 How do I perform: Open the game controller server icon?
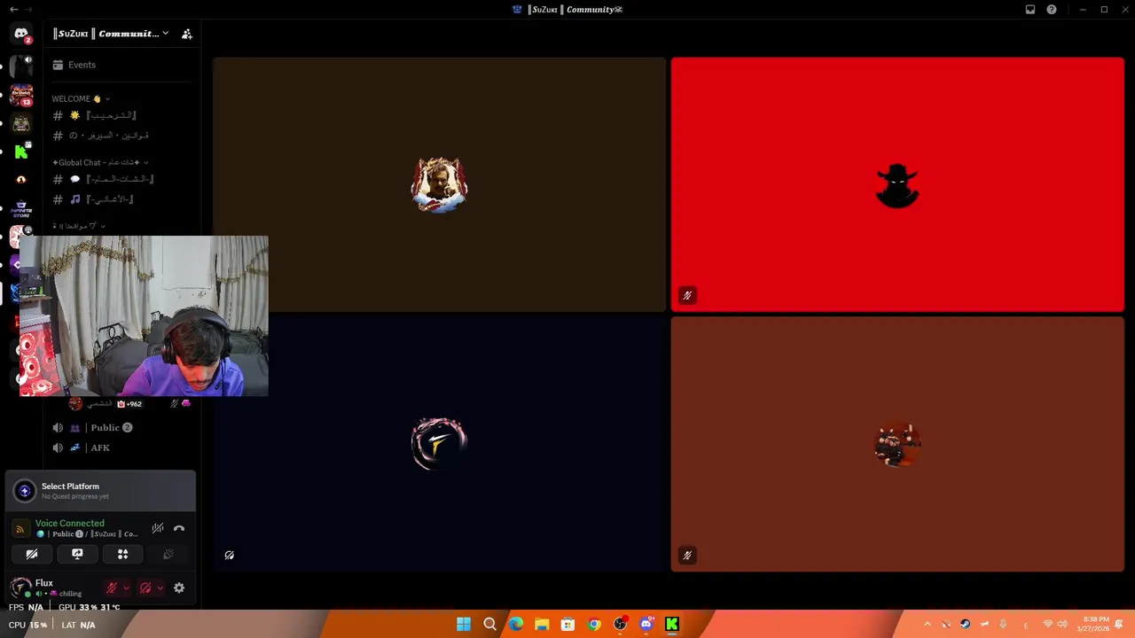[x=21, y=123]
